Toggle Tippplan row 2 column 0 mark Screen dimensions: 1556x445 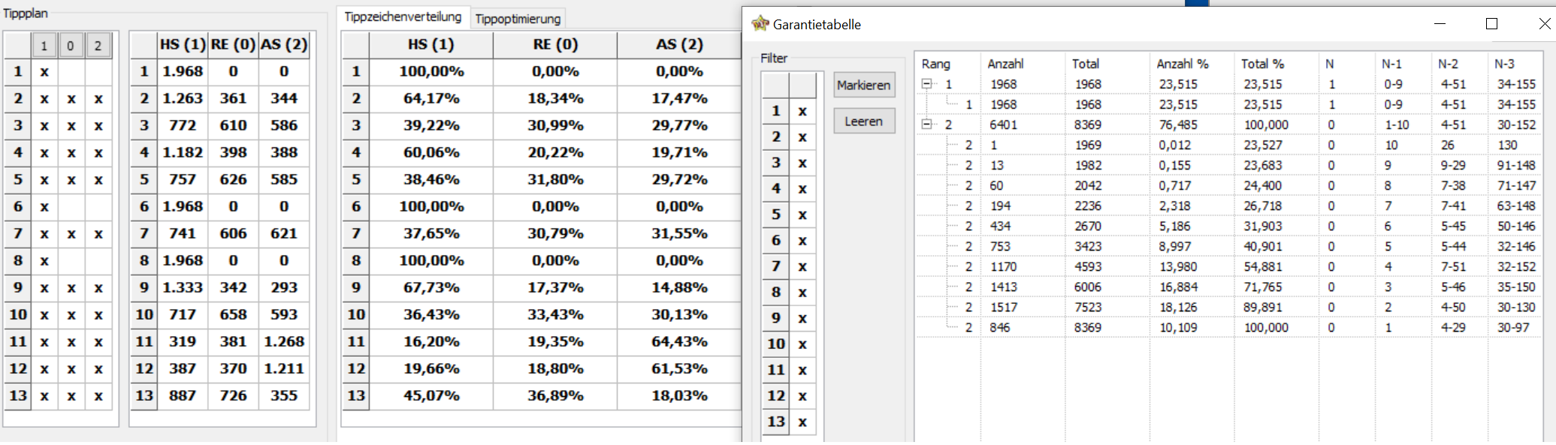click(x=71, y=99)
